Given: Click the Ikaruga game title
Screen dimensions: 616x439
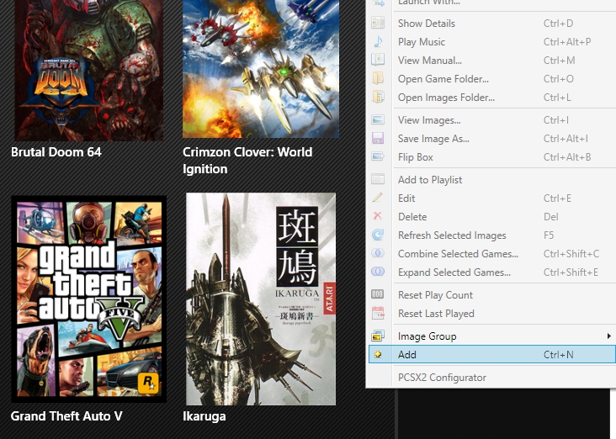Looking at the screenshot, I should point(204,416).
